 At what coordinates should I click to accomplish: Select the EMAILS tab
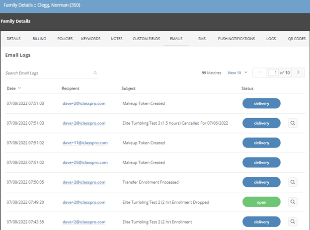pyautogui.click(x=176, y=39)
